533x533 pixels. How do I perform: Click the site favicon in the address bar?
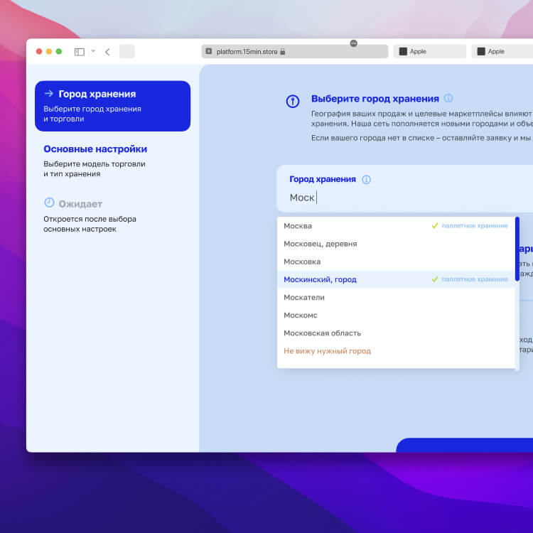click(208, 52)
